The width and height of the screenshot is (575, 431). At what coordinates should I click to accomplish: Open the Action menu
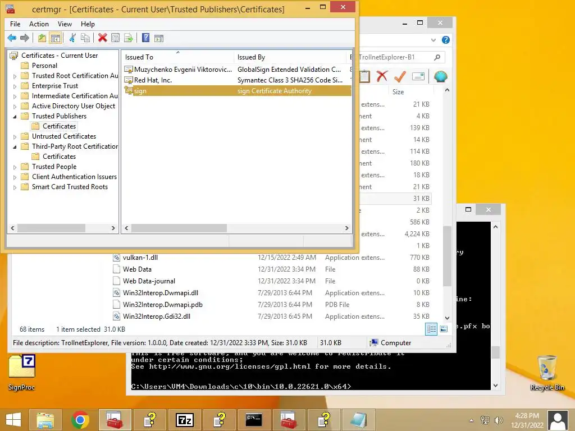click(39, 24)
